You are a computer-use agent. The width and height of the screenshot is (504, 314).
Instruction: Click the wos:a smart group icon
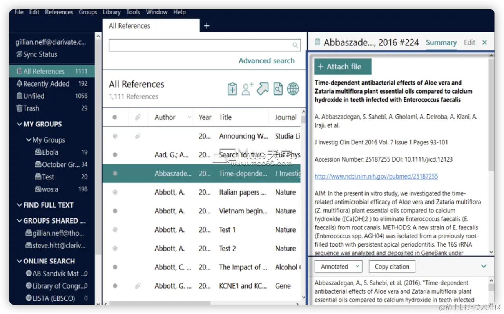point(38,189)
